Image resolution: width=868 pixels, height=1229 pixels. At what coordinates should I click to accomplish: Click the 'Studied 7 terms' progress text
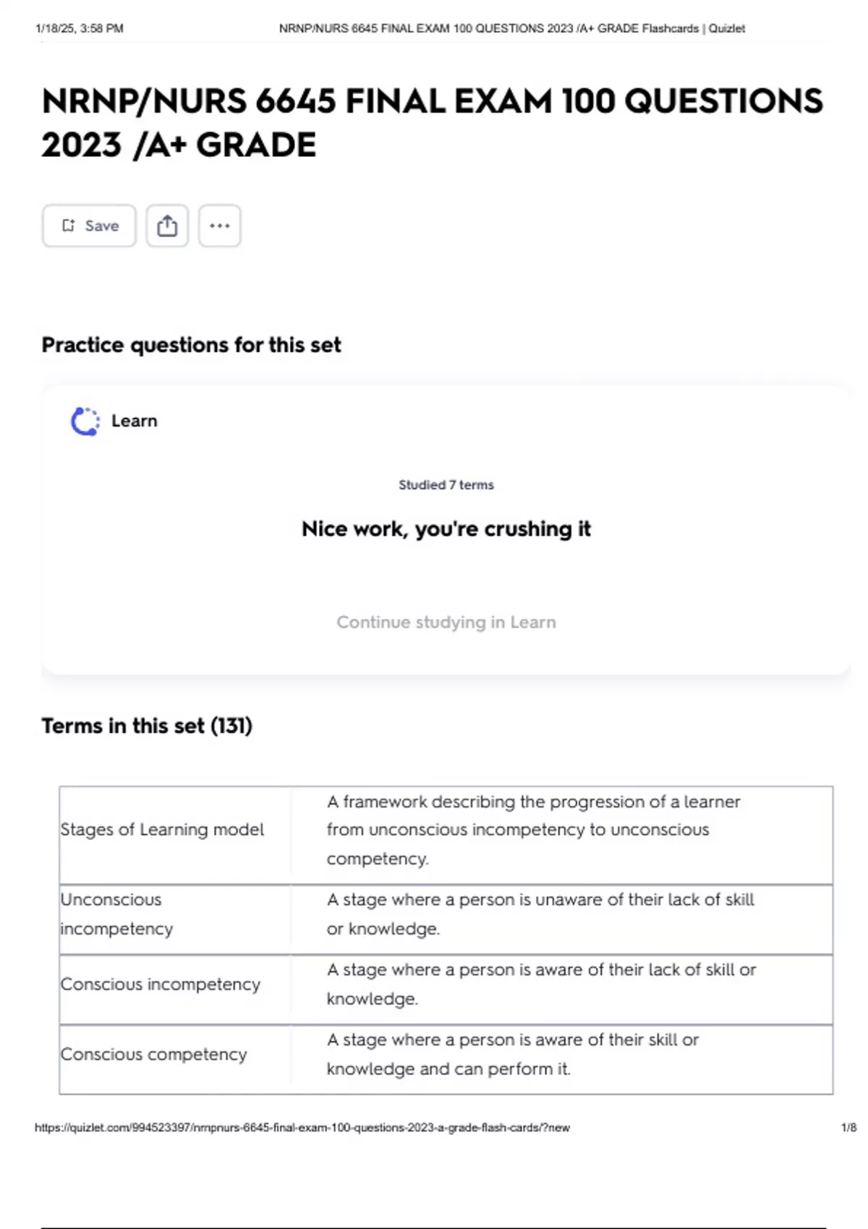coord(446,485)
